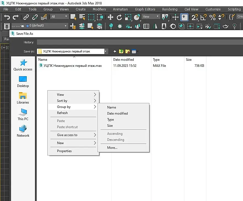Viewport: 243px width, 201px height.
Task: Open Quick access in the sidebar
Action: coord(23,65)
